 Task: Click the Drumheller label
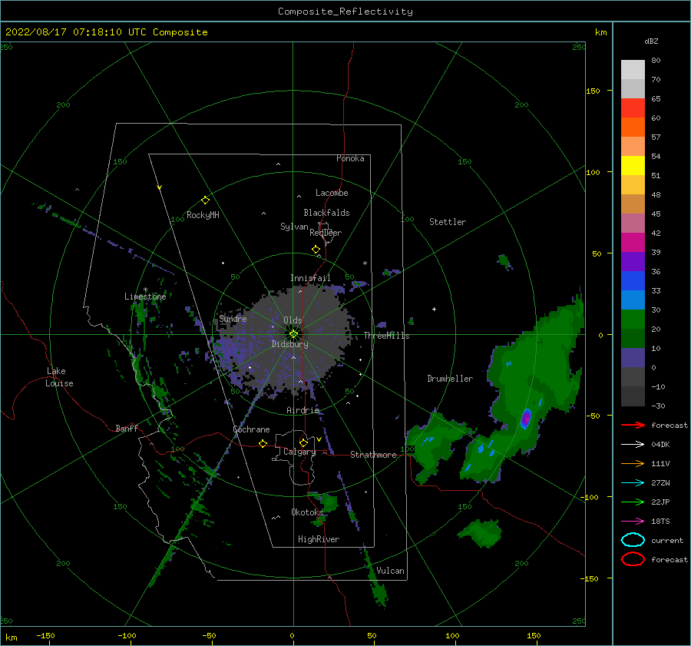(450, 379)
